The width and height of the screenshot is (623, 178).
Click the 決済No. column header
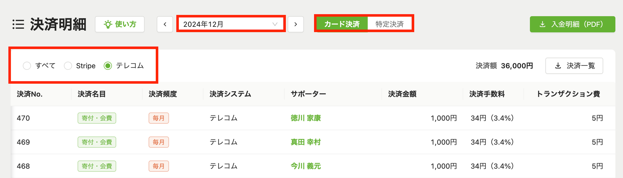coord(30,94)
